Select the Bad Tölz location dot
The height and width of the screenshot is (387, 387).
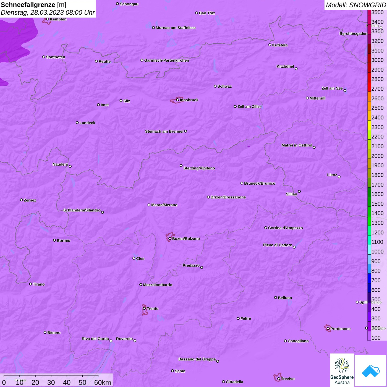[197, 13]
